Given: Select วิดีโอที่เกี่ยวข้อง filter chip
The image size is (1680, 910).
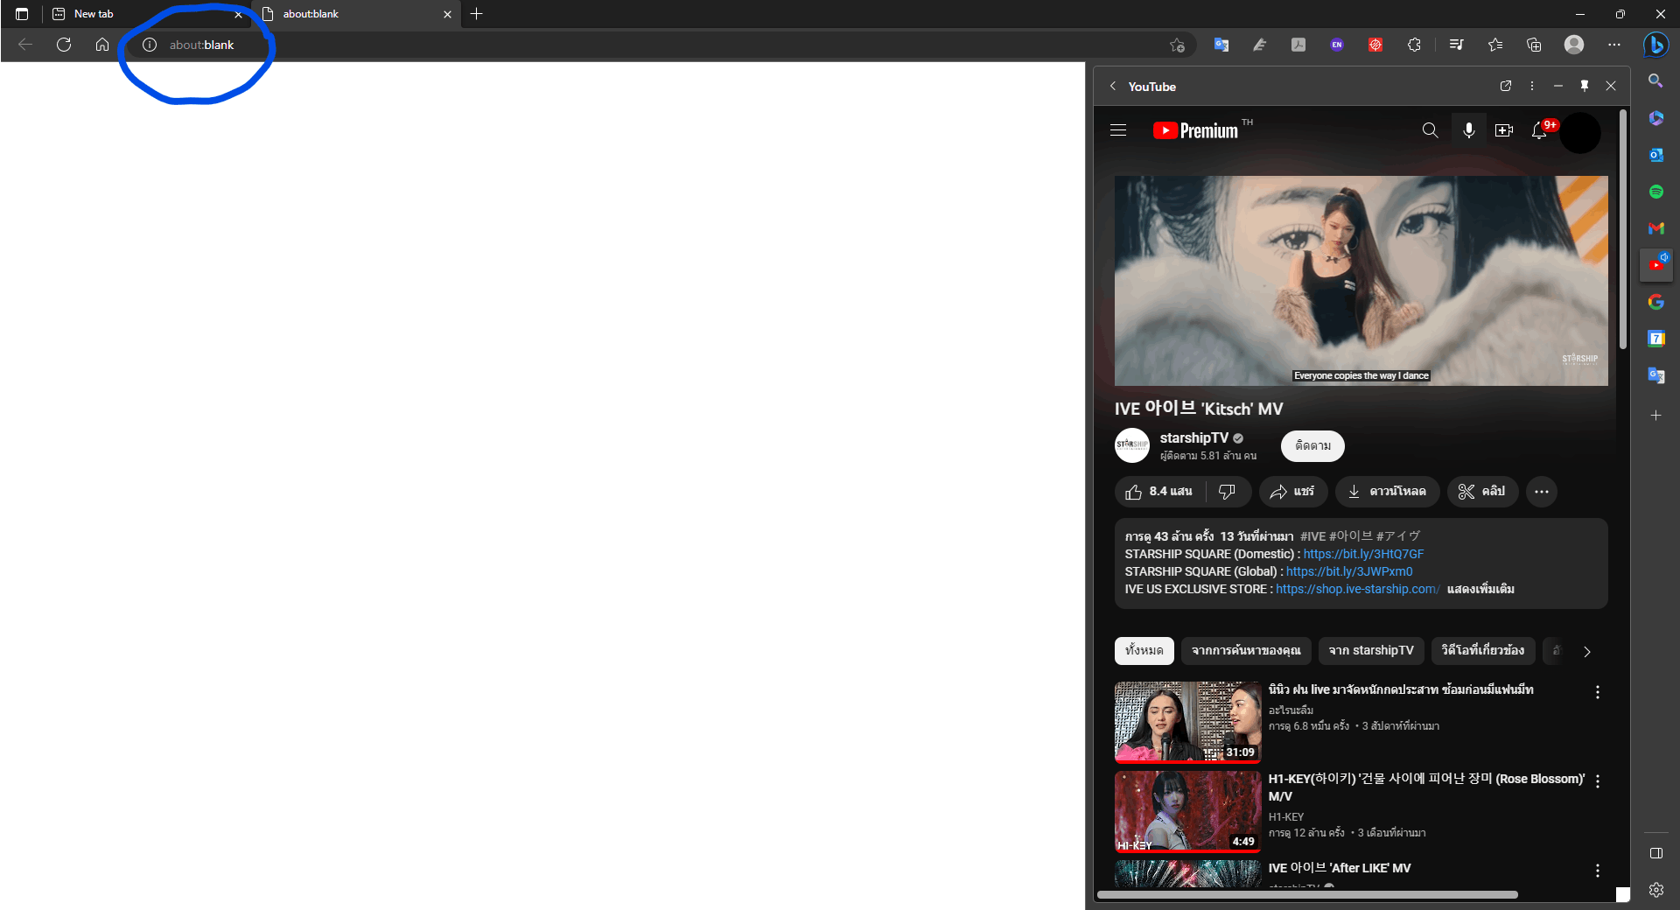Looking at the screenshot, I should tap(1483, 650).
